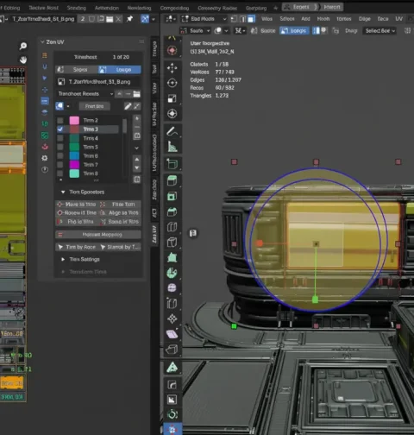The image size is (414, 435).
Task: Enable the Trim 7 checkbox
Action: point(60,165)
